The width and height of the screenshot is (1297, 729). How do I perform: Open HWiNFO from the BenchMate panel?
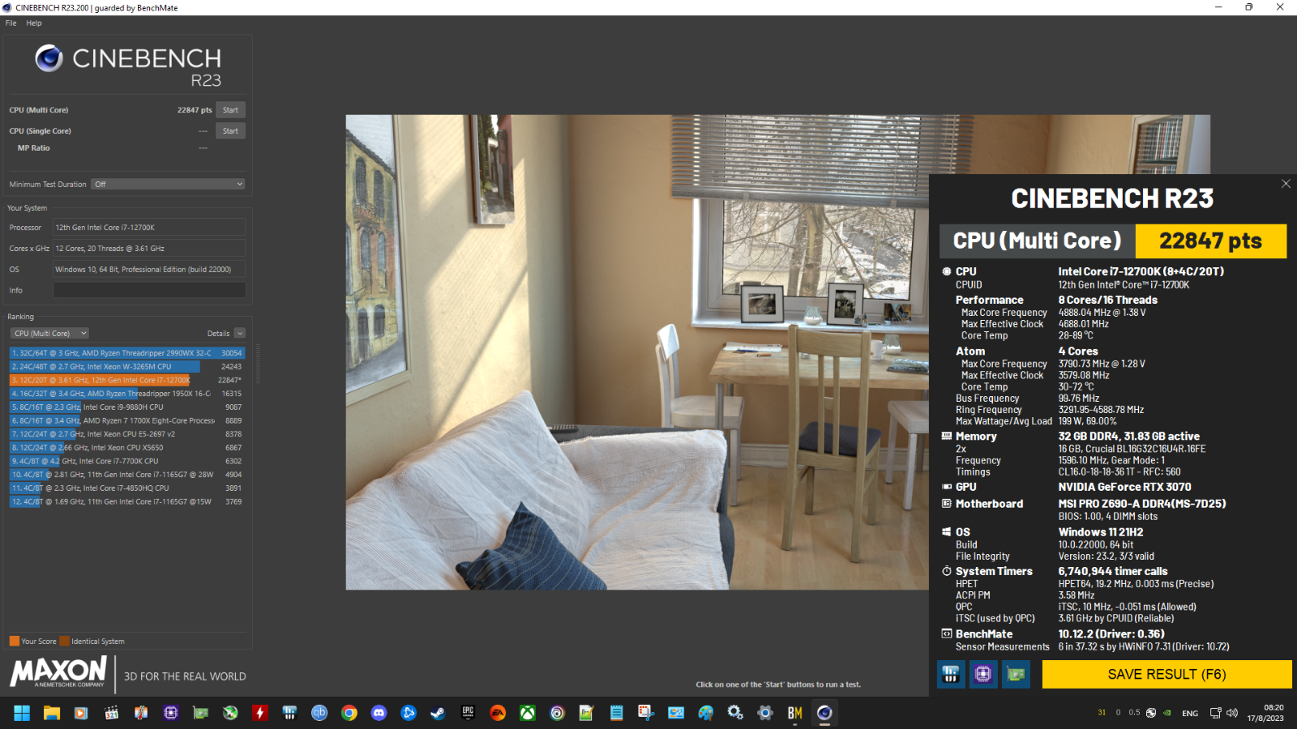[x=951, y=674]
